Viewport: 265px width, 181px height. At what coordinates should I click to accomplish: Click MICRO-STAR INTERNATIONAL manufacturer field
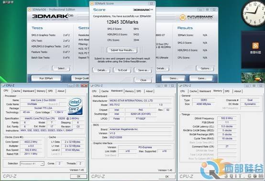(x=140, y=101)
